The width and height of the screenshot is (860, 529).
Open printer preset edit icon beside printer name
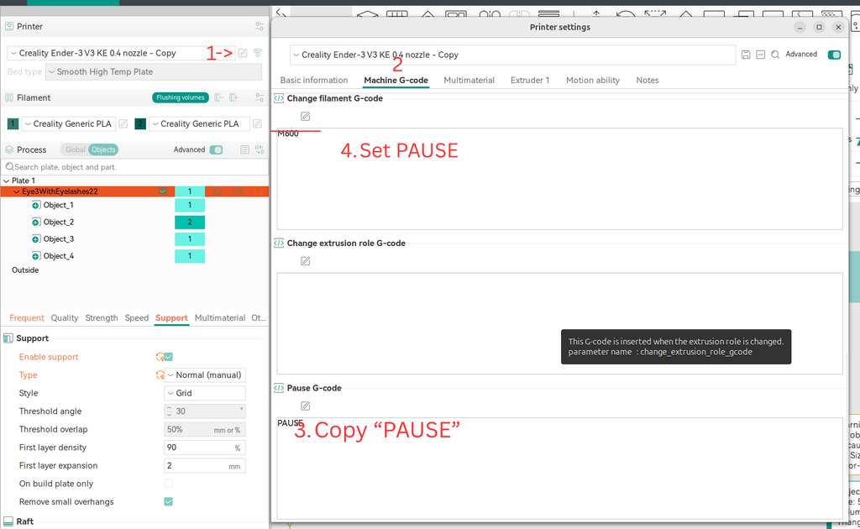(243, 53)
